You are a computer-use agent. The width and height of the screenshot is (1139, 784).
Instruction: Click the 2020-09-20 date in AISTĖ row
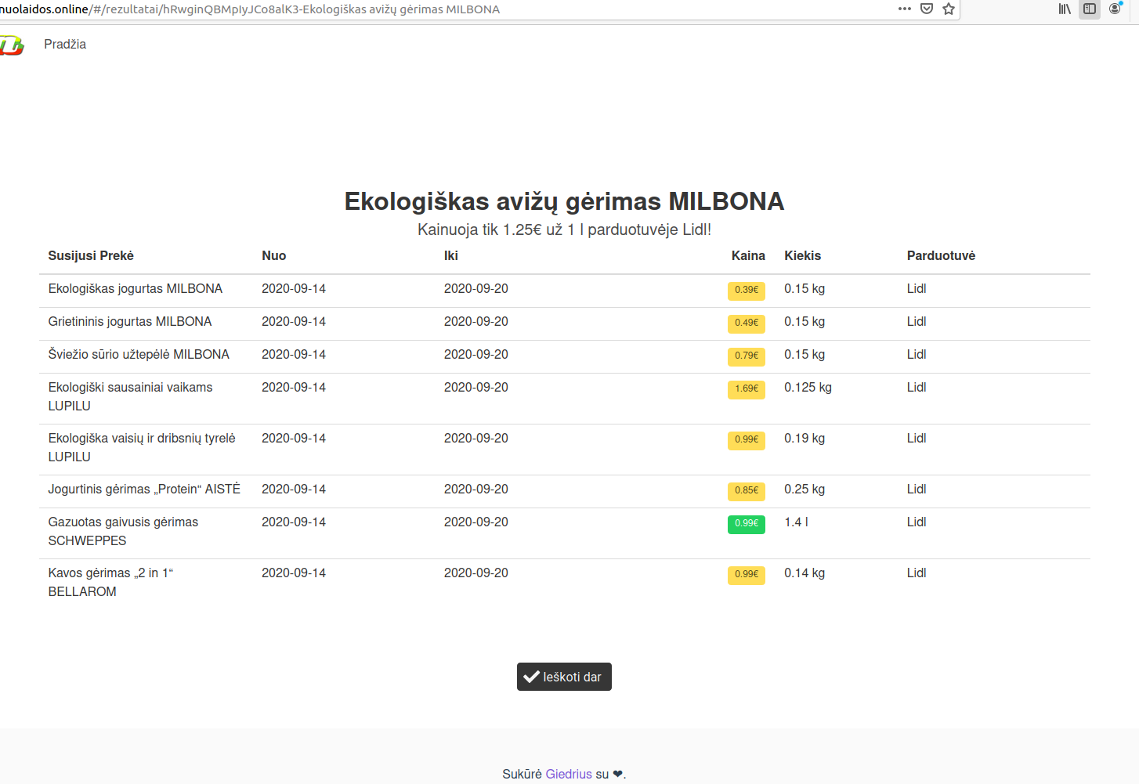click(x=476, y=490)
